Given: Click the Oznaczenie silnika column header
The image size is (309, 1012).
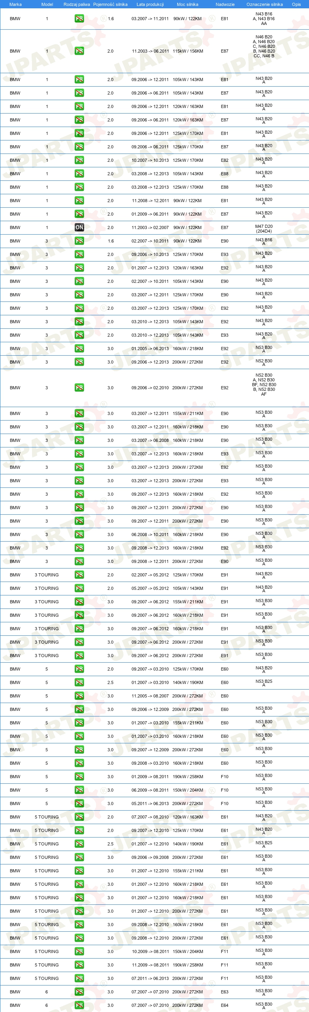Looking at the screenshot, I should [x=265, y=4].
